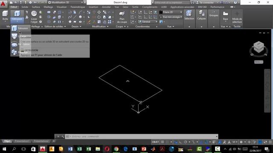Click the ViewCube in the viewport
This screenshot has width=273, height=153.
click(x=259, y=48)
